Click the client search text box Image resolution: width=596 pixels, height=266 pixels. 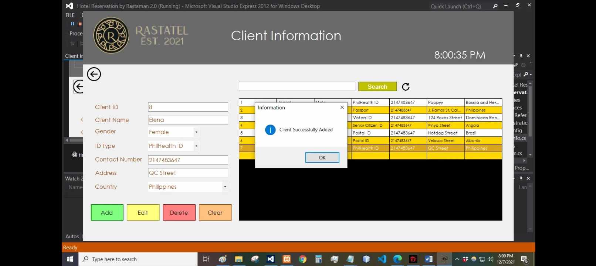click(297, 86)
